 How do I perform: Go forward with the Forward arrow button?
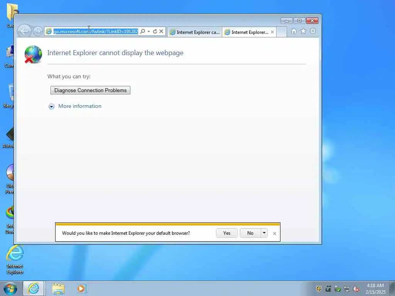(x=38, y=32)
